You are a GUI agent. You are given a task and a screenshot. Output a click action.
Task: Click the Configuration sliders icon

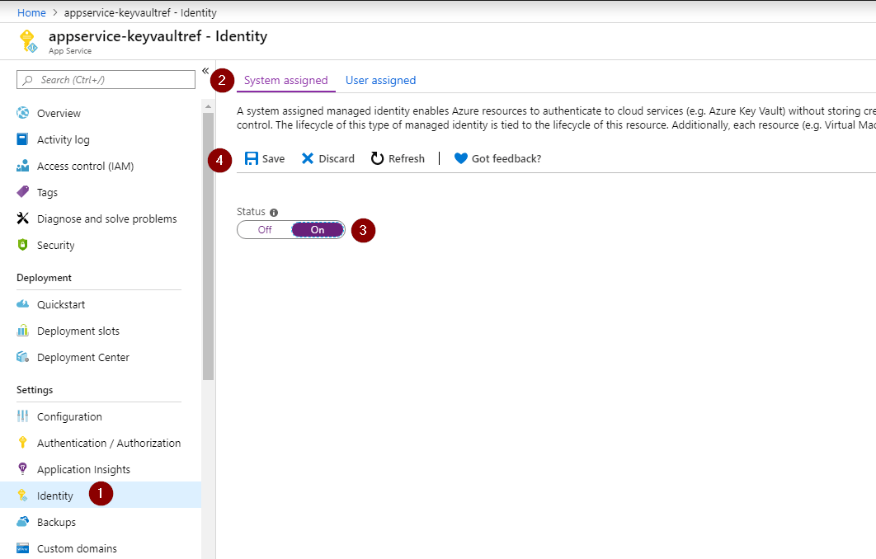coord(23,416)
